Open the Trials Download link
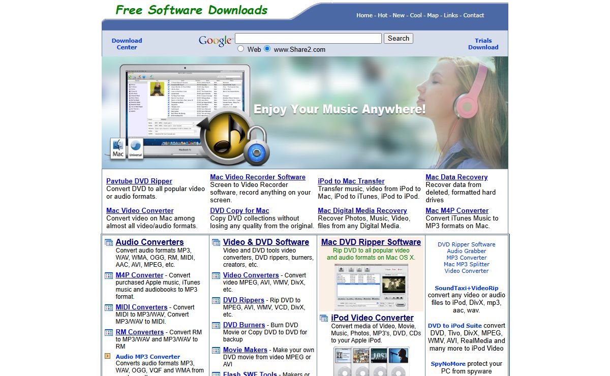The image size is (610, 376). pyautogui.click(x=483, y=44)
